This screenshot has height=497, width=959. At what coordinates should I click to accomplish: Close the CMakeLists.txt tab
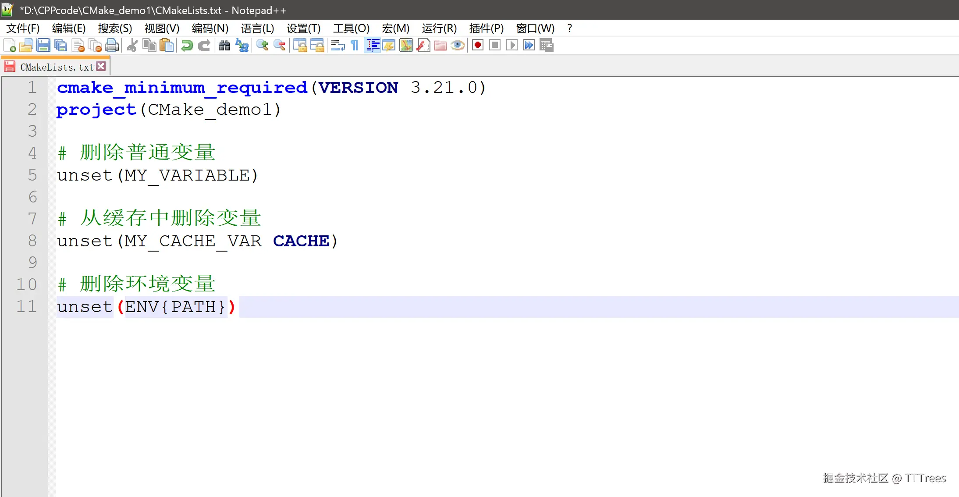101,66
